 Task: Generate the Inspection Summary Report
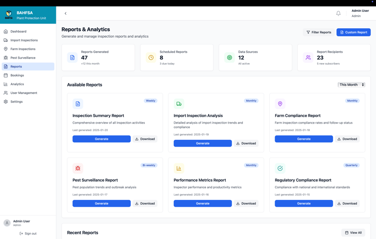point(101,139)
